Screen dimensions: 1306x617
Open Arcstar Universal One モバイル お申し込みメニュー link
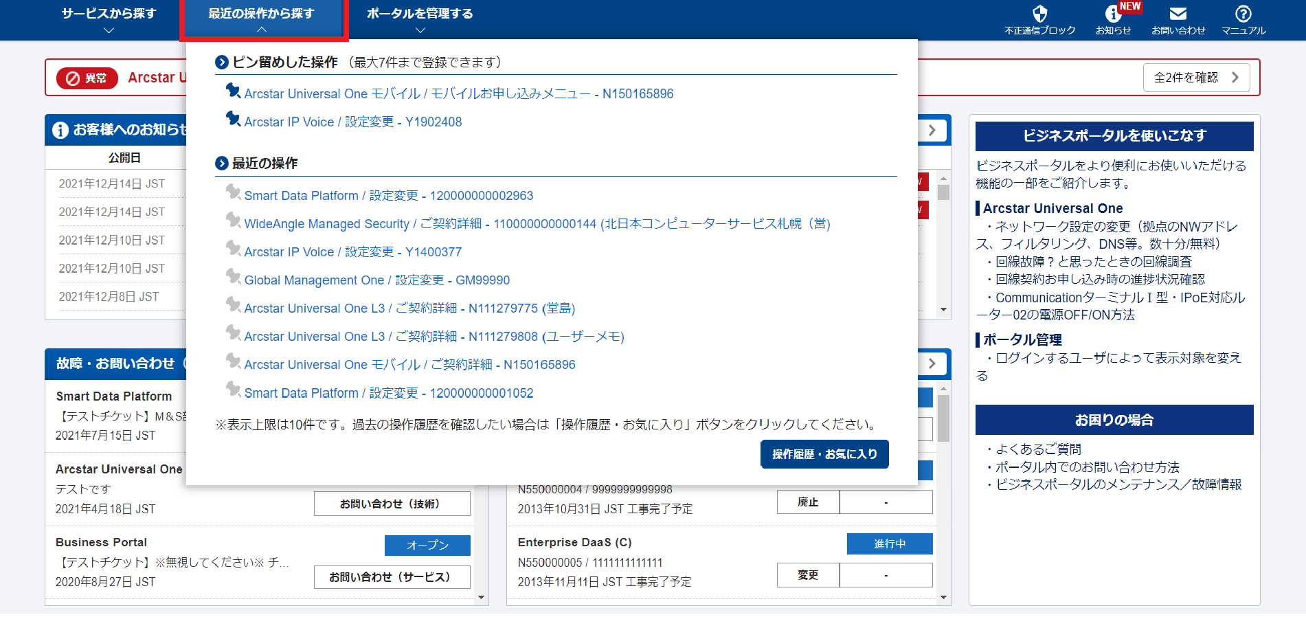click(x=459, y=93)
